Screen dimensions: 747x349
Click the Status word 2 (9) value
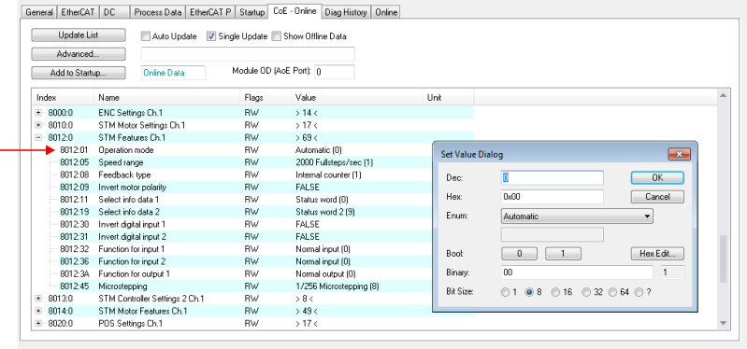(325, 212)
